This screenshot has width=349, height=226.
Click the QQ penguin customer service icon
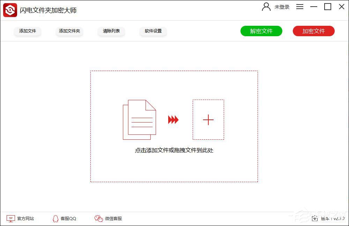tap(55, 218)
